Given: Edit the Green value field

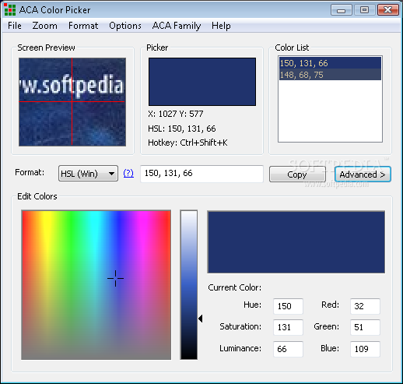Looking at the screenshot, I should (x=365, y=327).
